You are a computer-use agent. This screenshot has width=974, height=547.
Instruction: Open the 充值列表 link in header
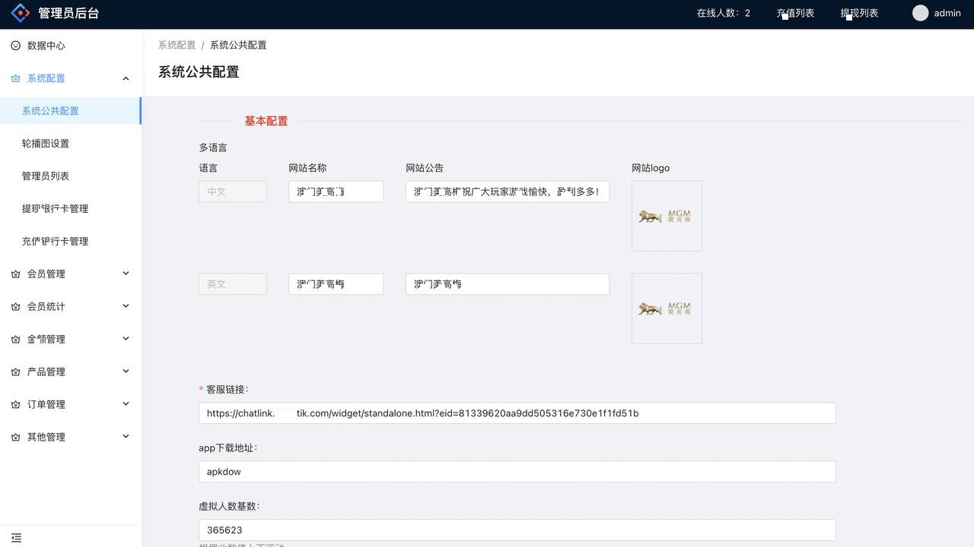coord(795,13)
